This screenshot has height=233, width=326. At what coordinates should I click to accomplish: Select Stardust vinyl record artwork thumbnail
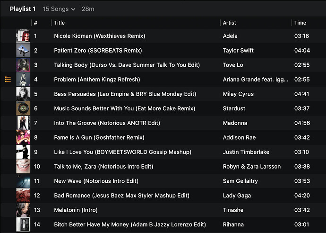point(23,108)
